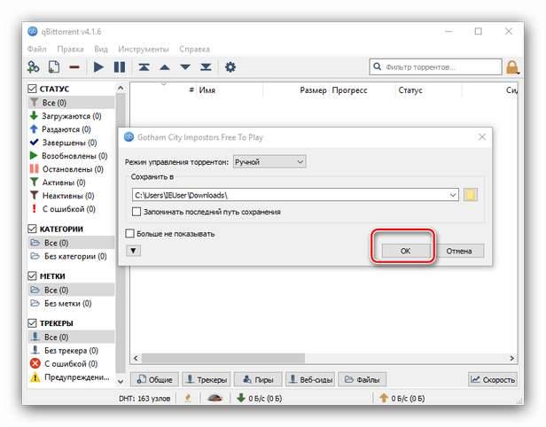The height and width of the screenshot is (427, 546).
Task: Open settings via the gear toolbar icon
Action: (230, 67)
